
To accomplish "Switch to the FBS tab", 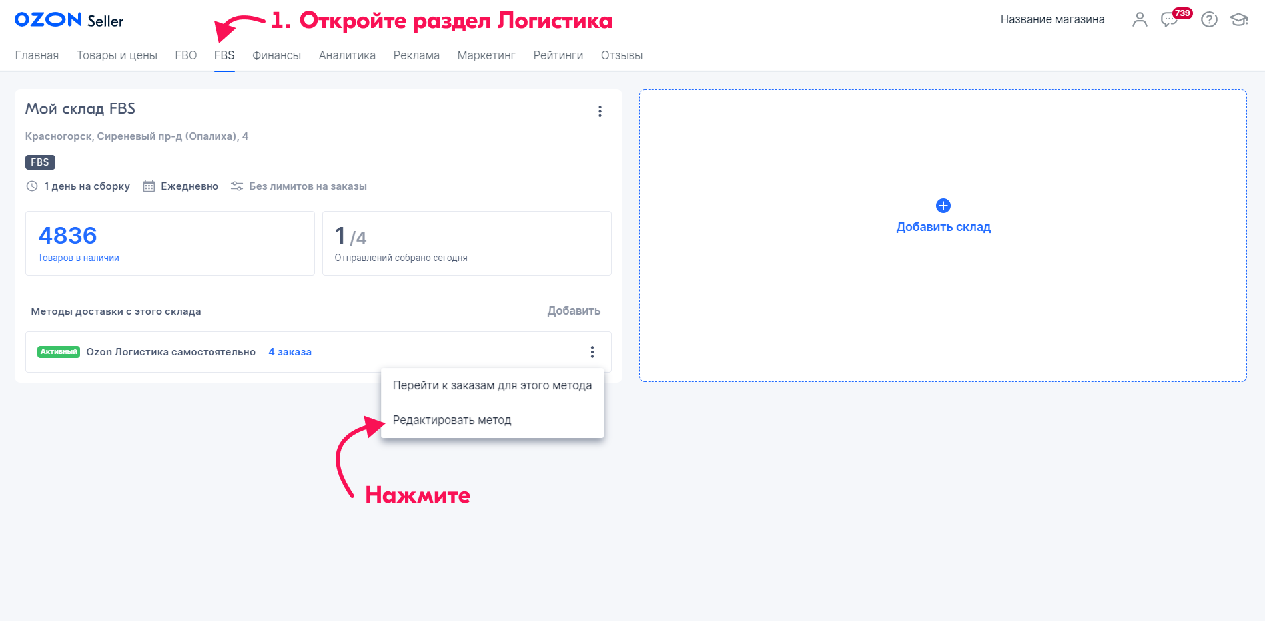I will coord(224,55).
